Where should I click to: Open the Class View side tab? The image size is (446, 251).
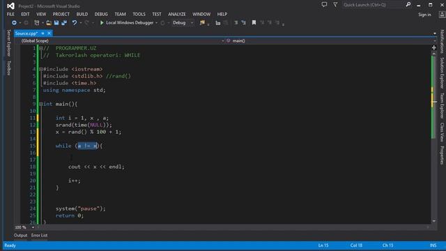[x=442, y=132]
